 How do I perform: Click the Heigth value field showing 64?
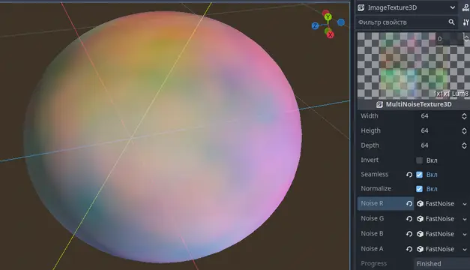[438, 130]
